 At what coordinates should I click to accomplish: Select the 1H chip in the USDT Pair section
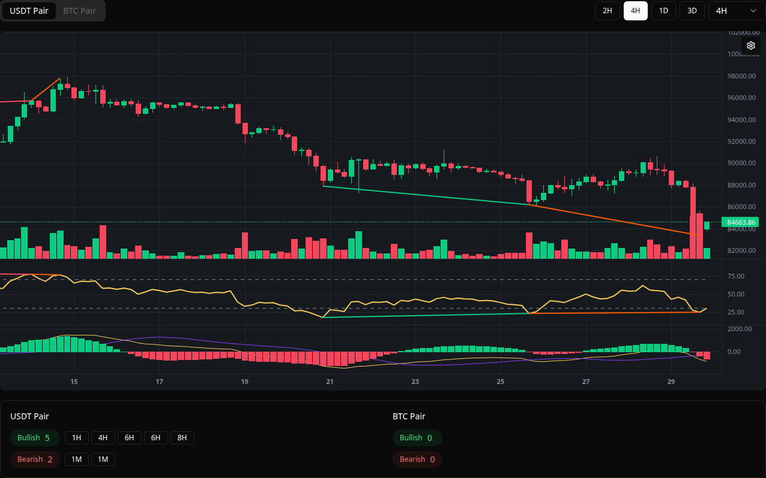point(77,438)
